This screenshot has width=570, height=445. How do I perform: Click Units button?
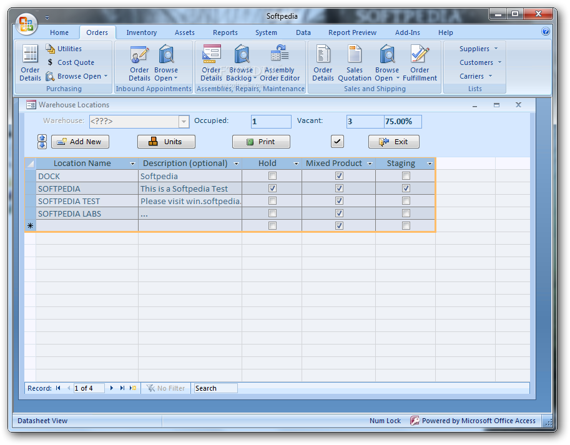[166, 142]
